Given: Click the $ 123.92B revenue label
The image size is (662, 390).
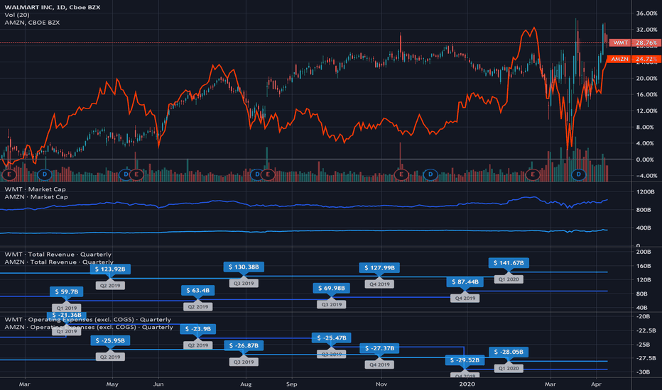Looking at the screenshot, I should 110,269.
